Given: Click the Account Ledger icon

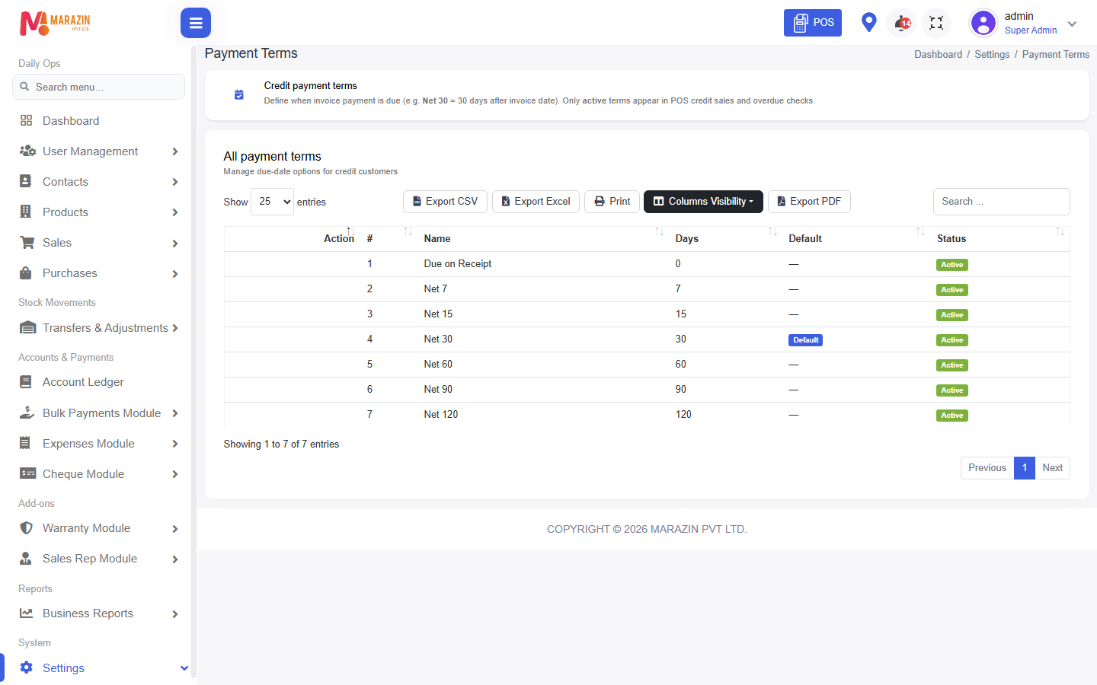Looking at the screenshot, I should [26, 382].
